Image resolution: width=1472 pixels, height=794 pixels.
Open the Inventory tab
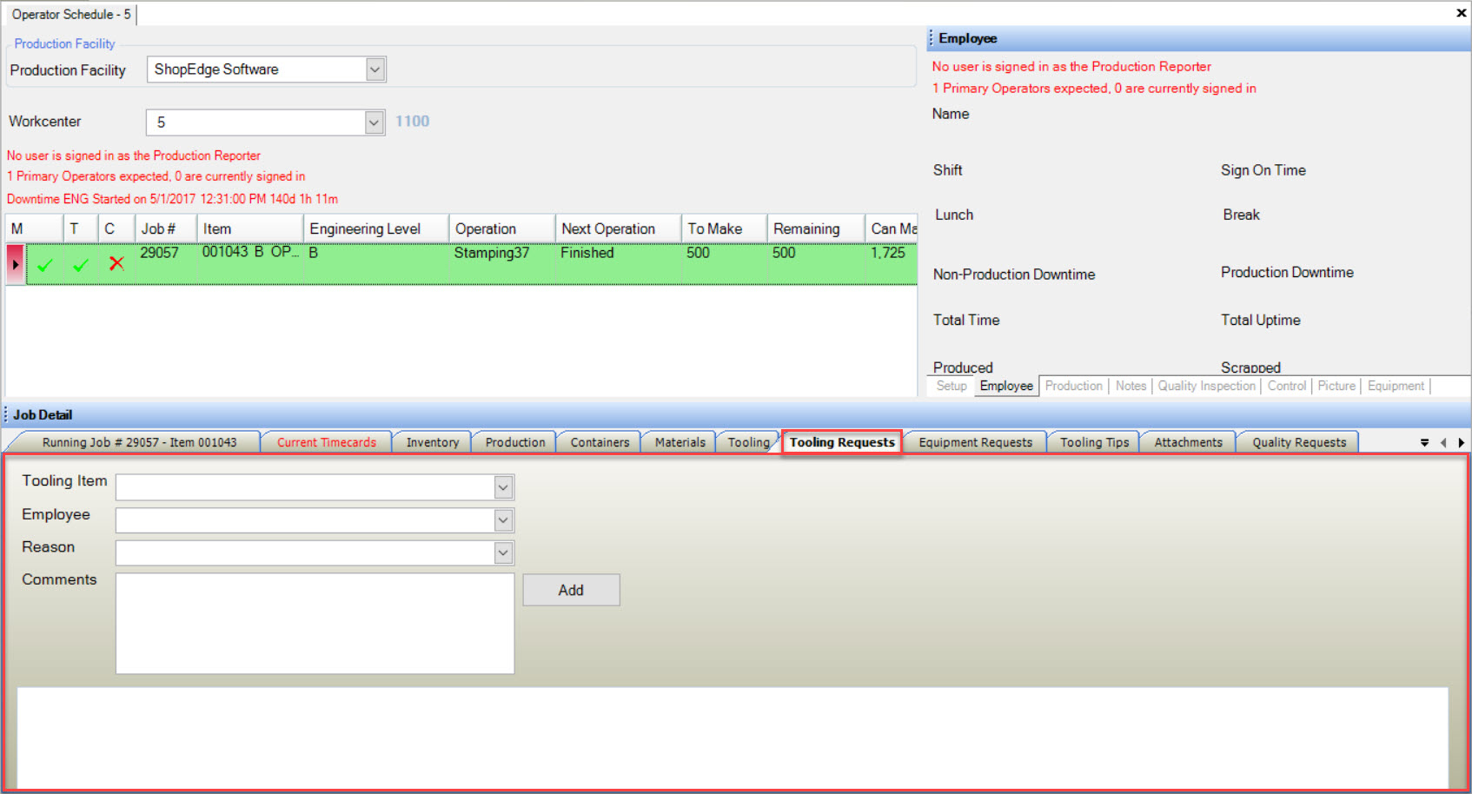point(433,442)
